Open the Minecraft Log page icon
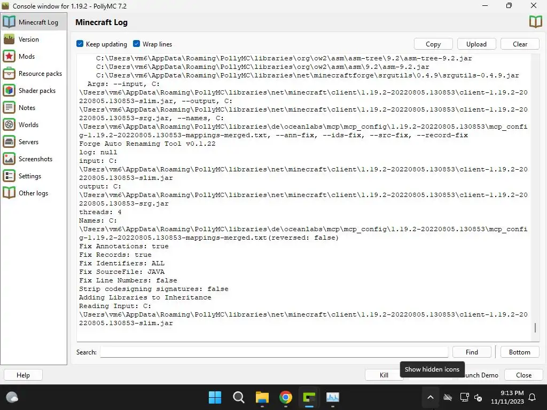This screenshot has height=410, width=547. click(9, 22)
